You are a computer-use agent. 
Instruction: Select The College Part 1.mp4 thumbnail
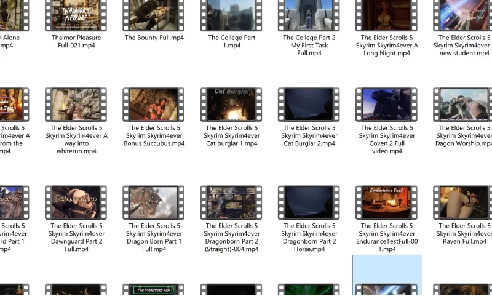pyautogui.click(x=231, y=15)
